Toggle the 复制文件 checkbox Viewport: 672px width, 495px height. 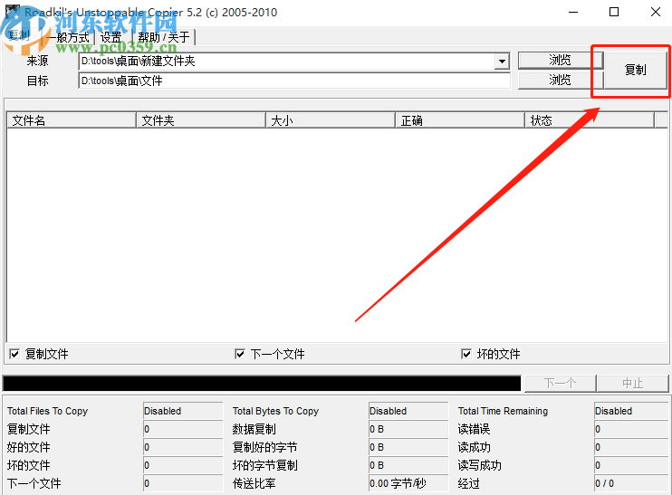click(14, 354)
